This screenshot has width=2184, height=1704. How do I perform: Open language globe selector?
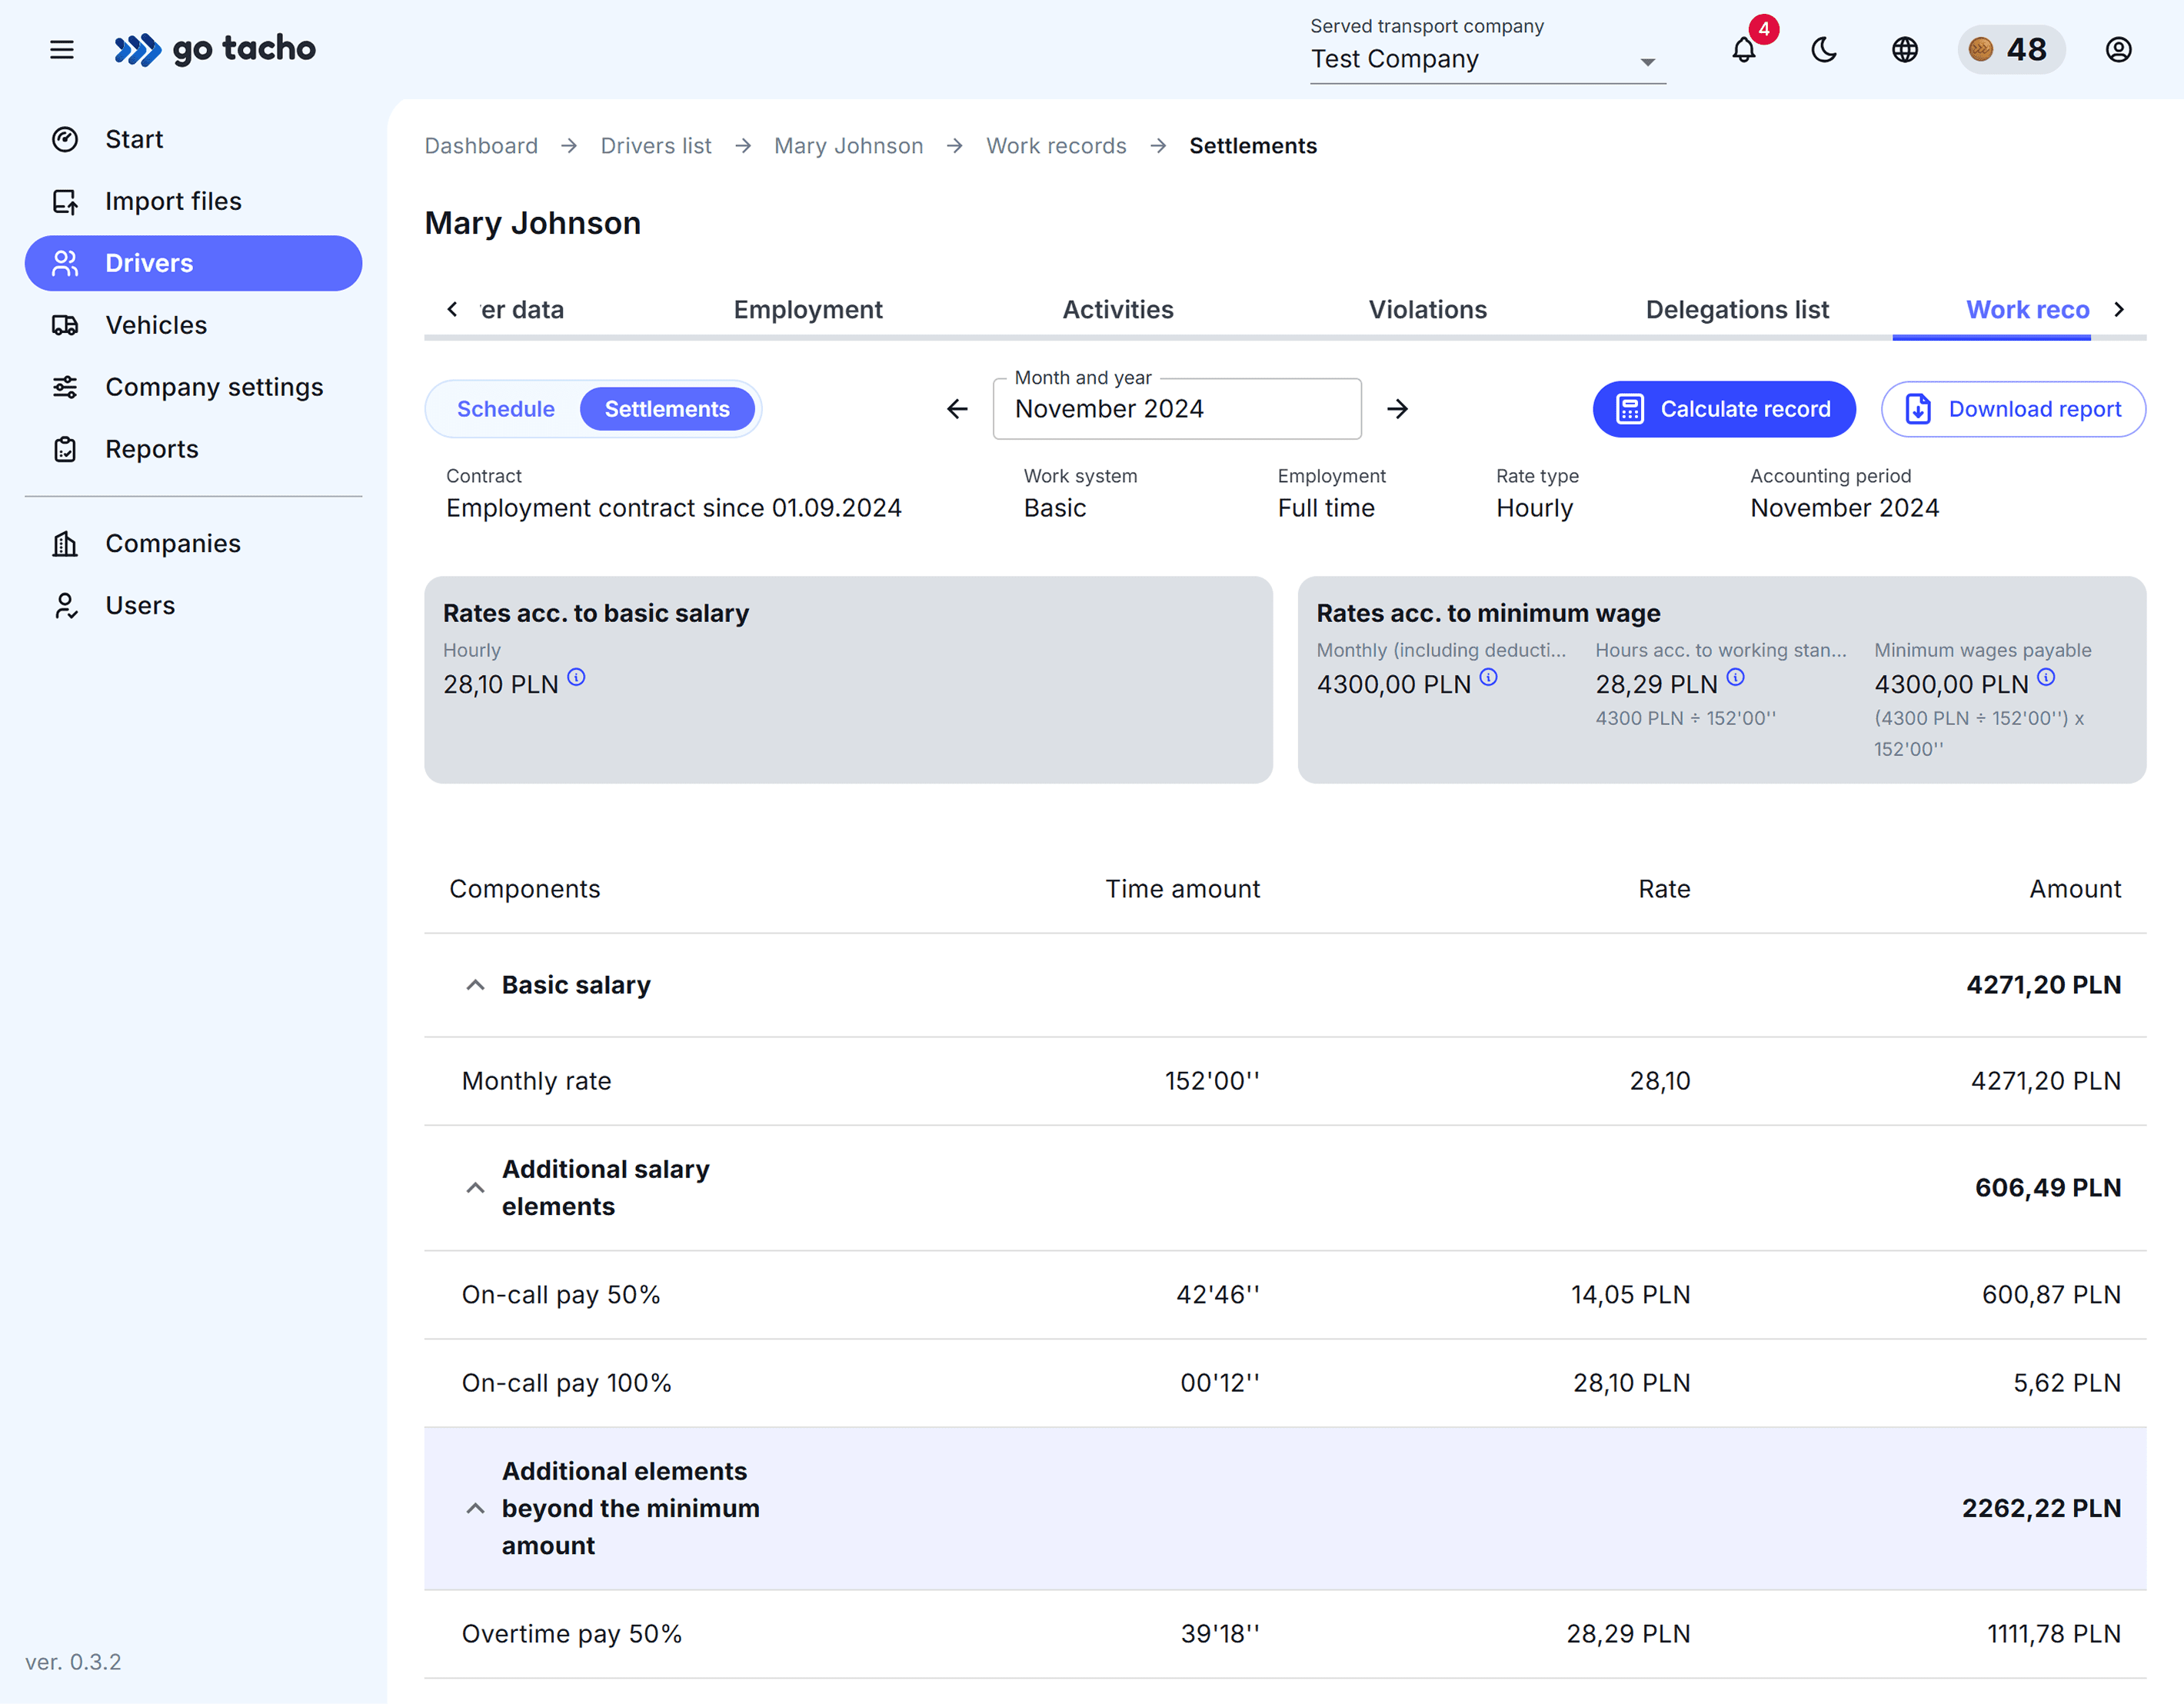pos(1905,49)
